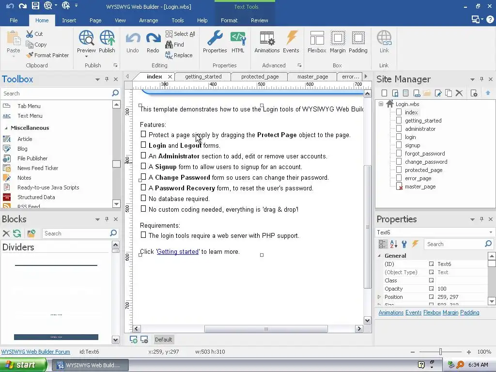
Task: Switch to the protected_page tab
Action: [x=260, y=77]
